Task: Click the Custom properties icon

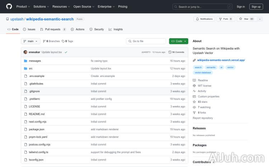Action: pos(194,96)
